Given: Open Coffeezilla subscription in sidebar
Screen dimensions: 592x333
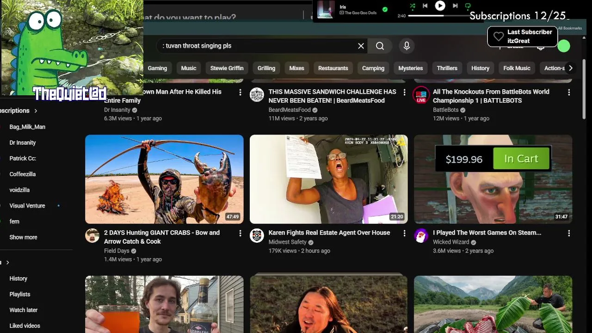Looking at the screenshot, I should (23, 174).
